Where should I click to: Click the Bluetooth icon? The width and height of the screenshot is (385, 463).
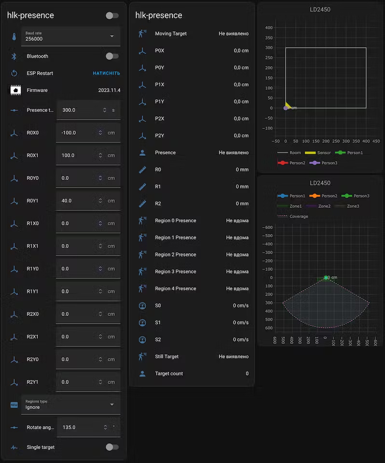click(14, 56)
